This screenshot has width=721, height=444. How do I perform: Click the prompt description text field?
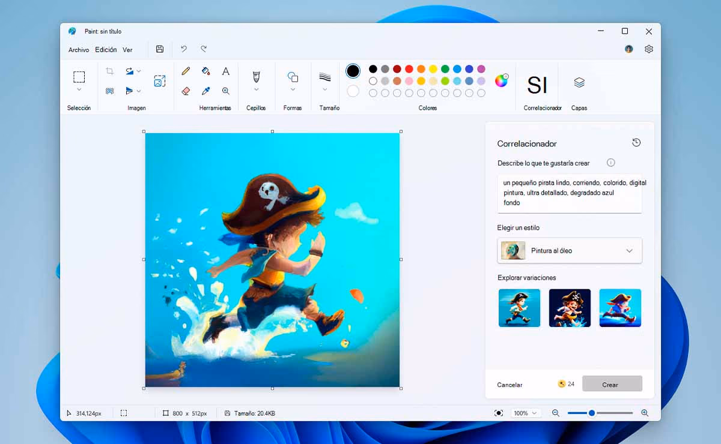[x=570, y=193]
